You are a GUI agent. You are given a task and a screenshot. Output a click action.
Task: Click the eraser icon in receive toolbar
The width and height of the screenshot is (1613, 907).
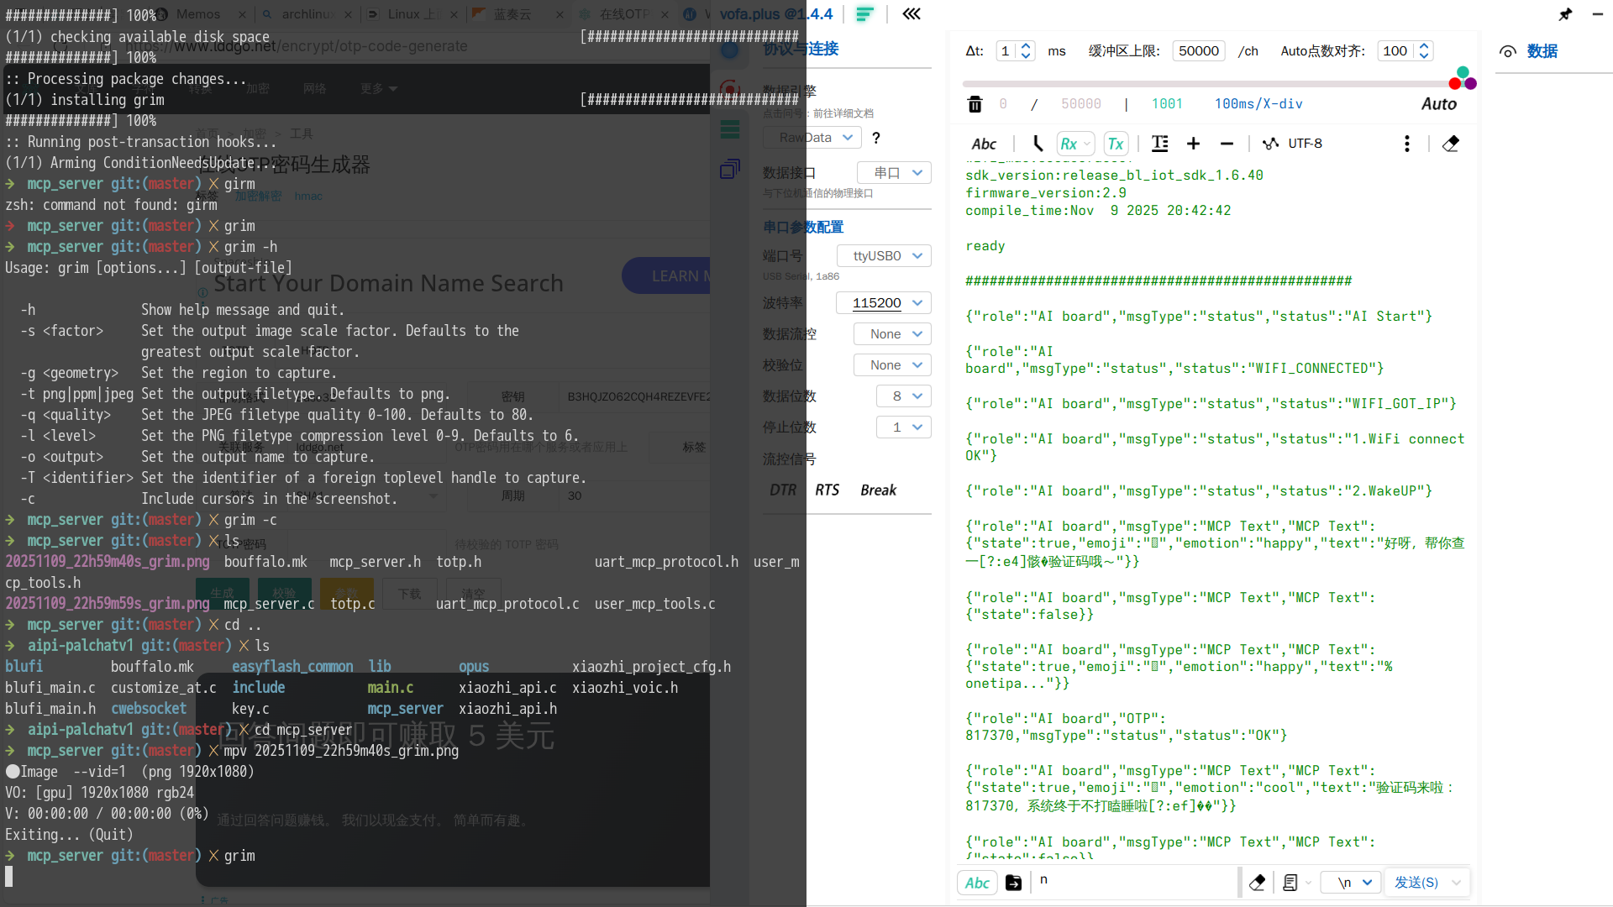click(1450, 144)
